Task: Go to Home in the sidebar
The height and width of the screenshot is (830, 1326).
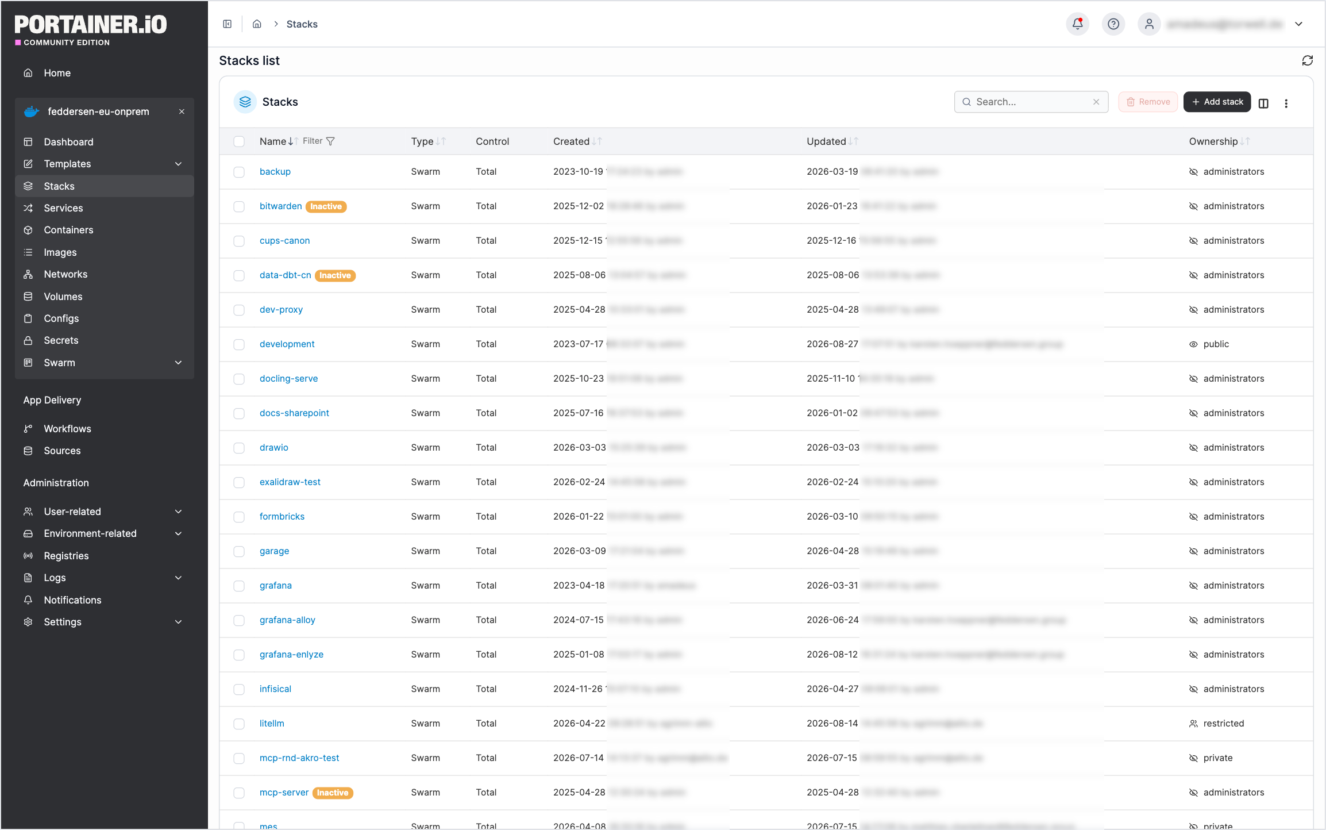Action: click(104, 73)
